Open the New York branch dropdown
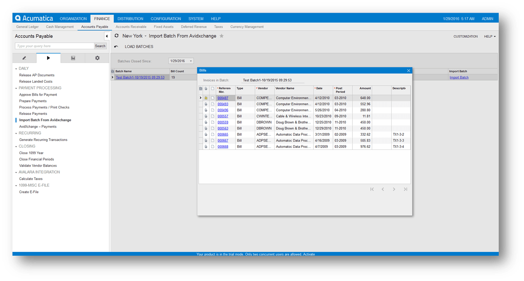 click(145, 36)
